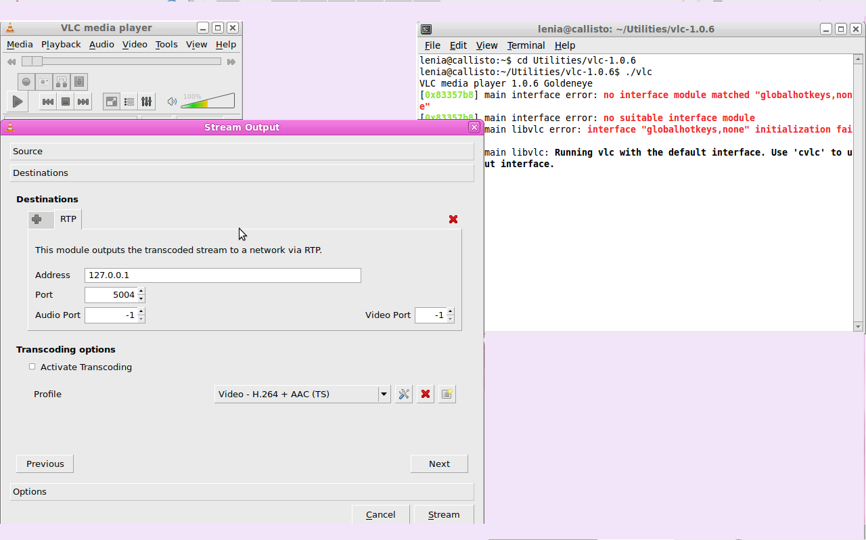Decrease the Video Port value
This screenshot has height=540, width=866.
pyautogui.click(x=450, y=319)
